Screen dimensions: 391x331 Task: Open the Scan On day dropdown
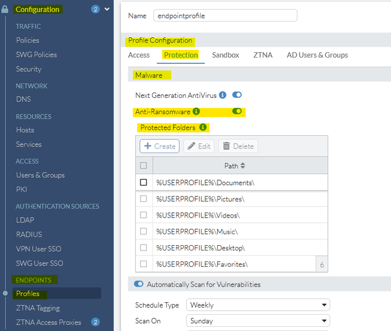[258, 321]
